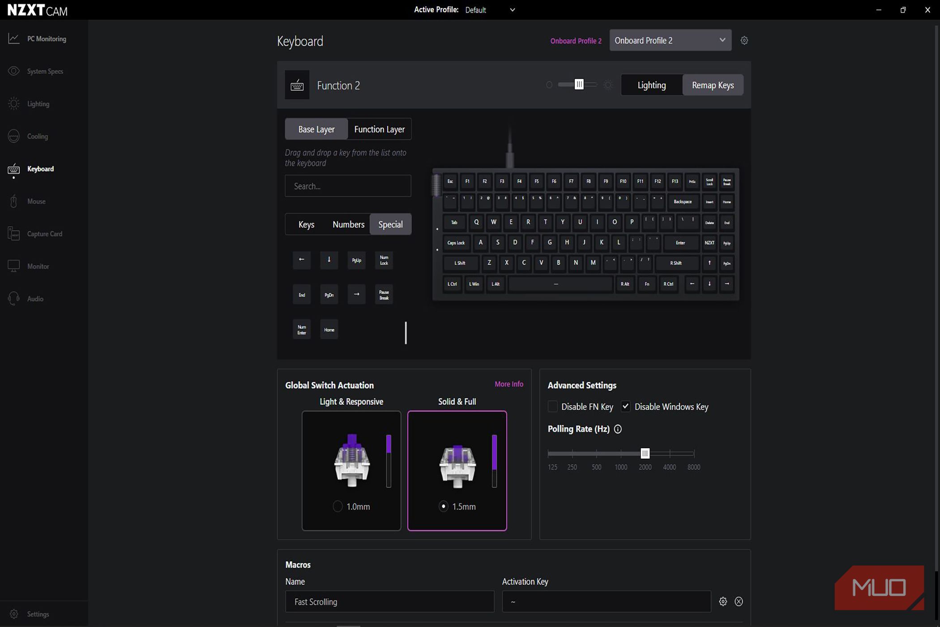Image resolution: width=940 pixels, height=627 pixels.
Task: Open the Onboard Profile 2 dropdown
Action: pyautogui.click(x=670, y=40)
